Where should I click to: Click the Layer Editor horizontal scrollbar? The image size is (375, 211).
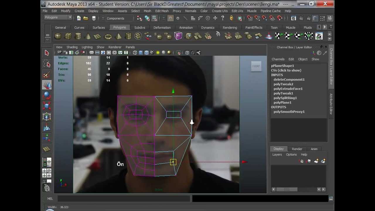click(x=287, y=189)
